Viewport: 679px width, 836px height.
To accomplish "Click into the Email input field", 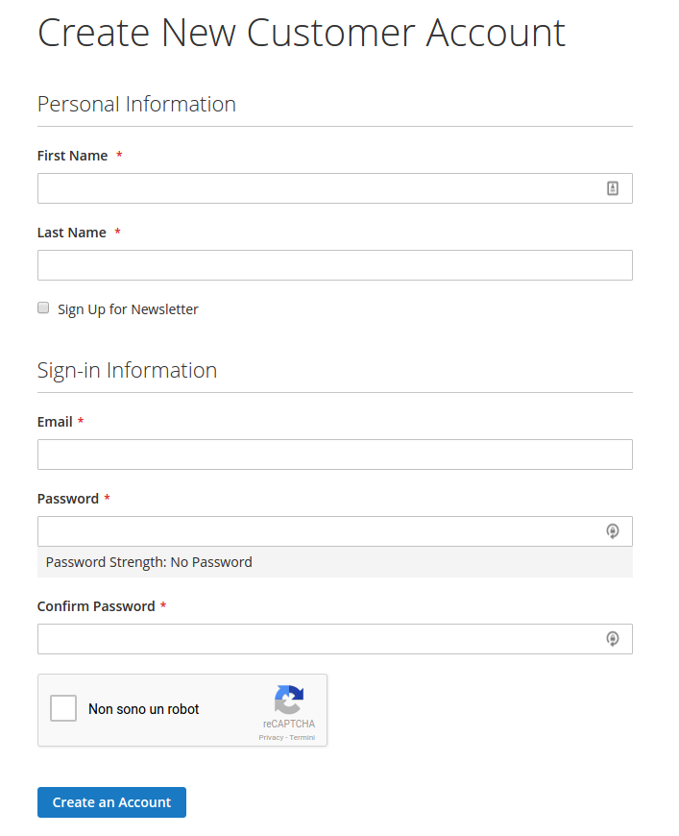I will [334, 455].
